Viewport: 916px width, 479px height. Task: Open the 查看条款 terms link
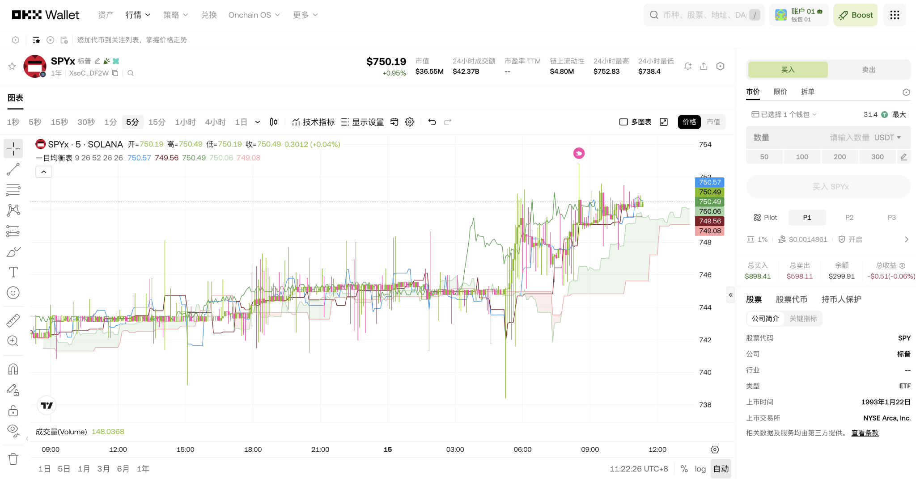tap(865, 433)
